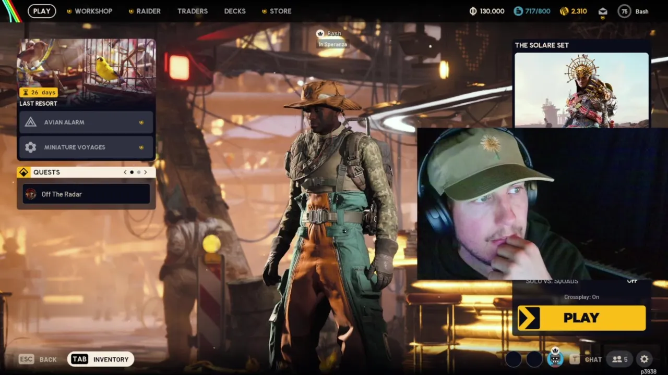Click the second empty squad slot
668x375 pixels.
(x=534, y=359)
